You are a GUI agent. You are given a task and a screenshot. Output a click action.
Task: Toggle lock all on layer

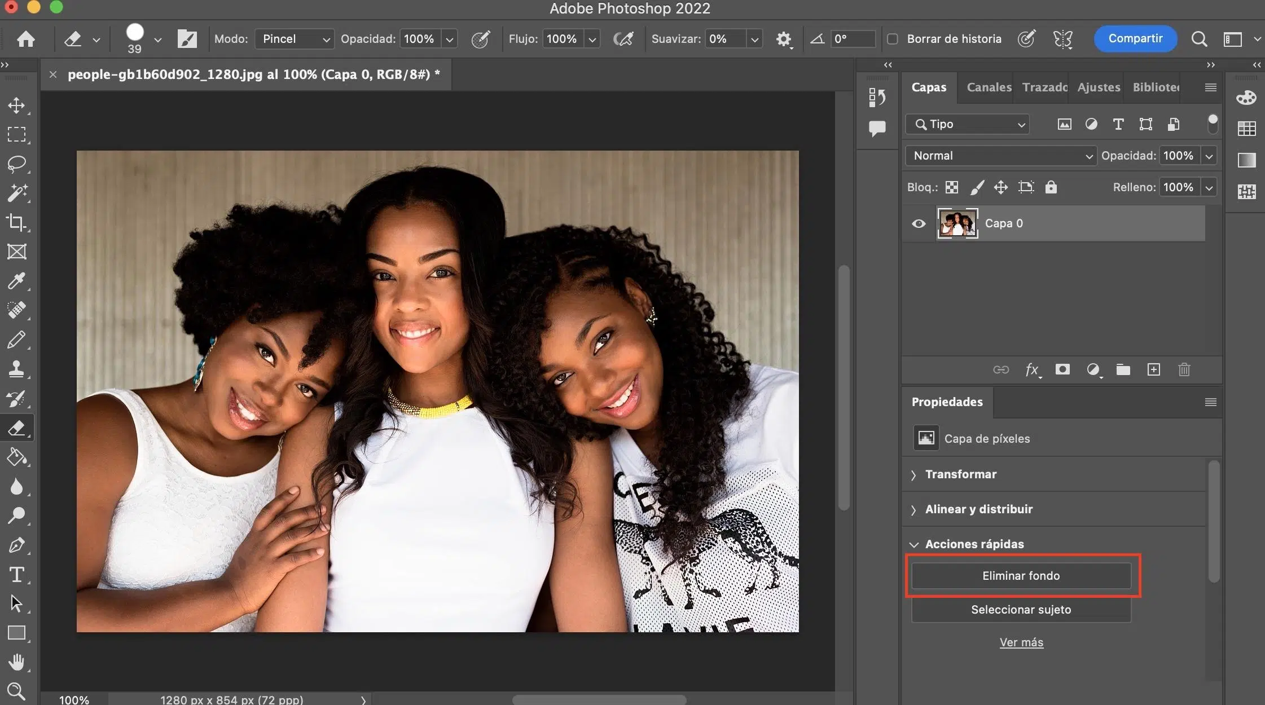tap(1051, 187)
